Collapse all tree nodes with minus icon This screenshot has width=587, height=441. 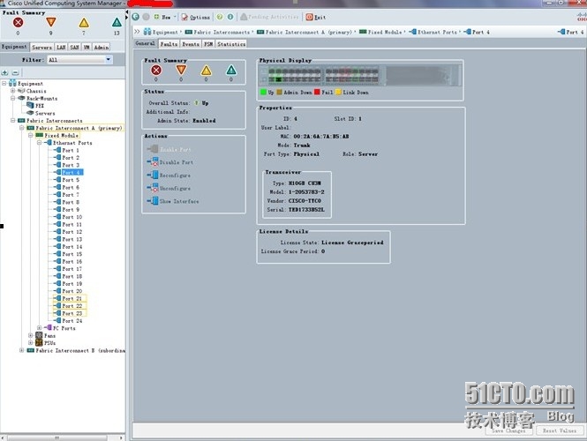pyautogui.click(x=15, y=72)
